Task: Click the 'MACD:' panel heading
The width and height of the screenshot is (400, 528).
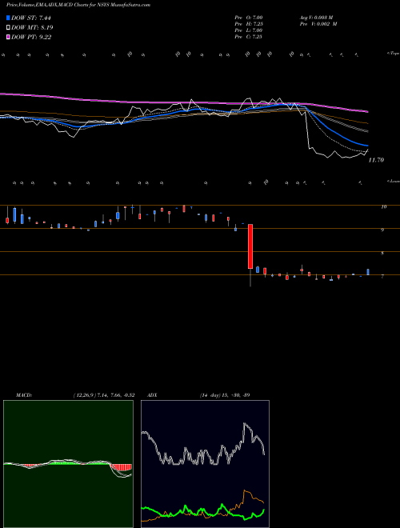Action: (x=24, y=395)
